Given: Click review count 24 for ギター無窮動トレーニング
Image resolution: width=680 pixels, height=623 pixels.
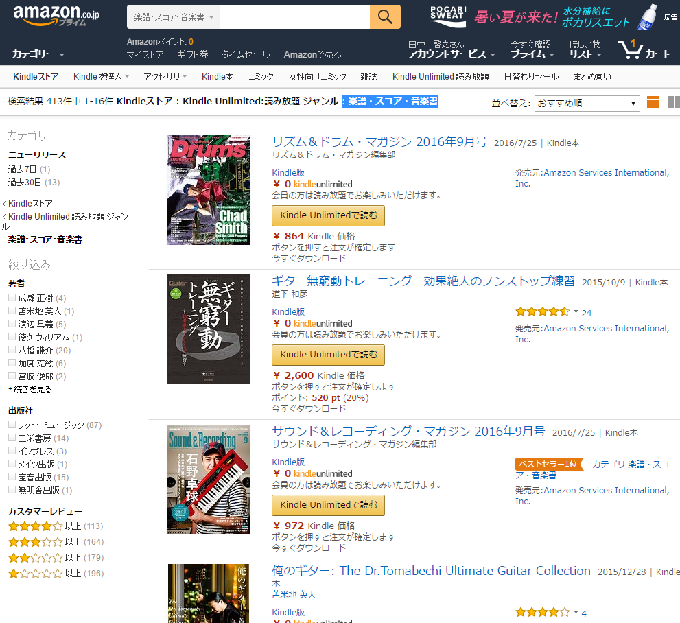Looking at the screenshot, I should click(586, 313).
